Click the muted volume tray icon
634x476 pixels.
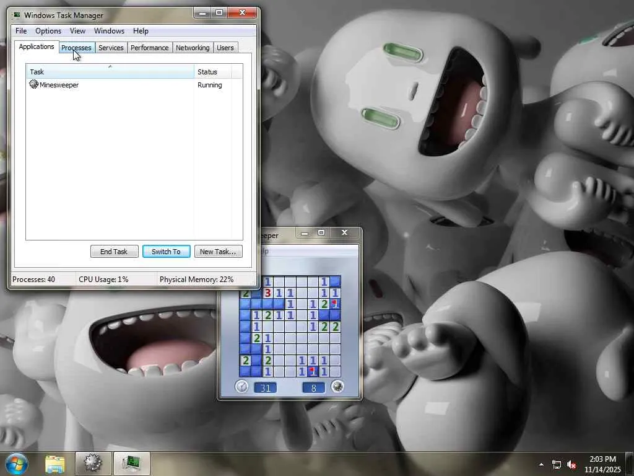(571, 465)
